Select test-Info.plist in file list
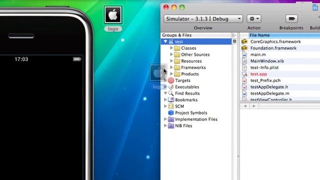This screenshot has width=320, height=180. 264,67
